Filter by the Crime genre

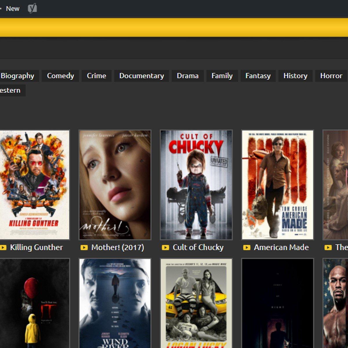tap(96, 76)
